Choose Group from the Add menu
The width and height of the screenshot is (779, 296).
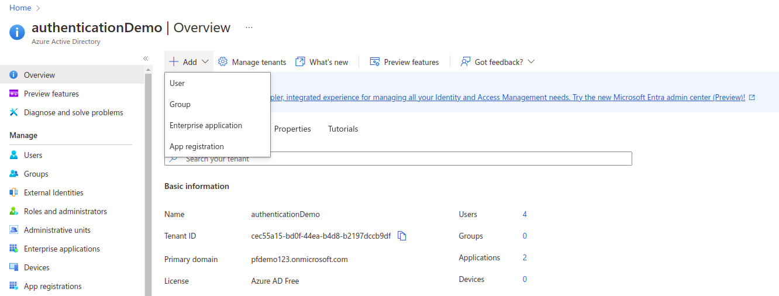click(218, 104)
